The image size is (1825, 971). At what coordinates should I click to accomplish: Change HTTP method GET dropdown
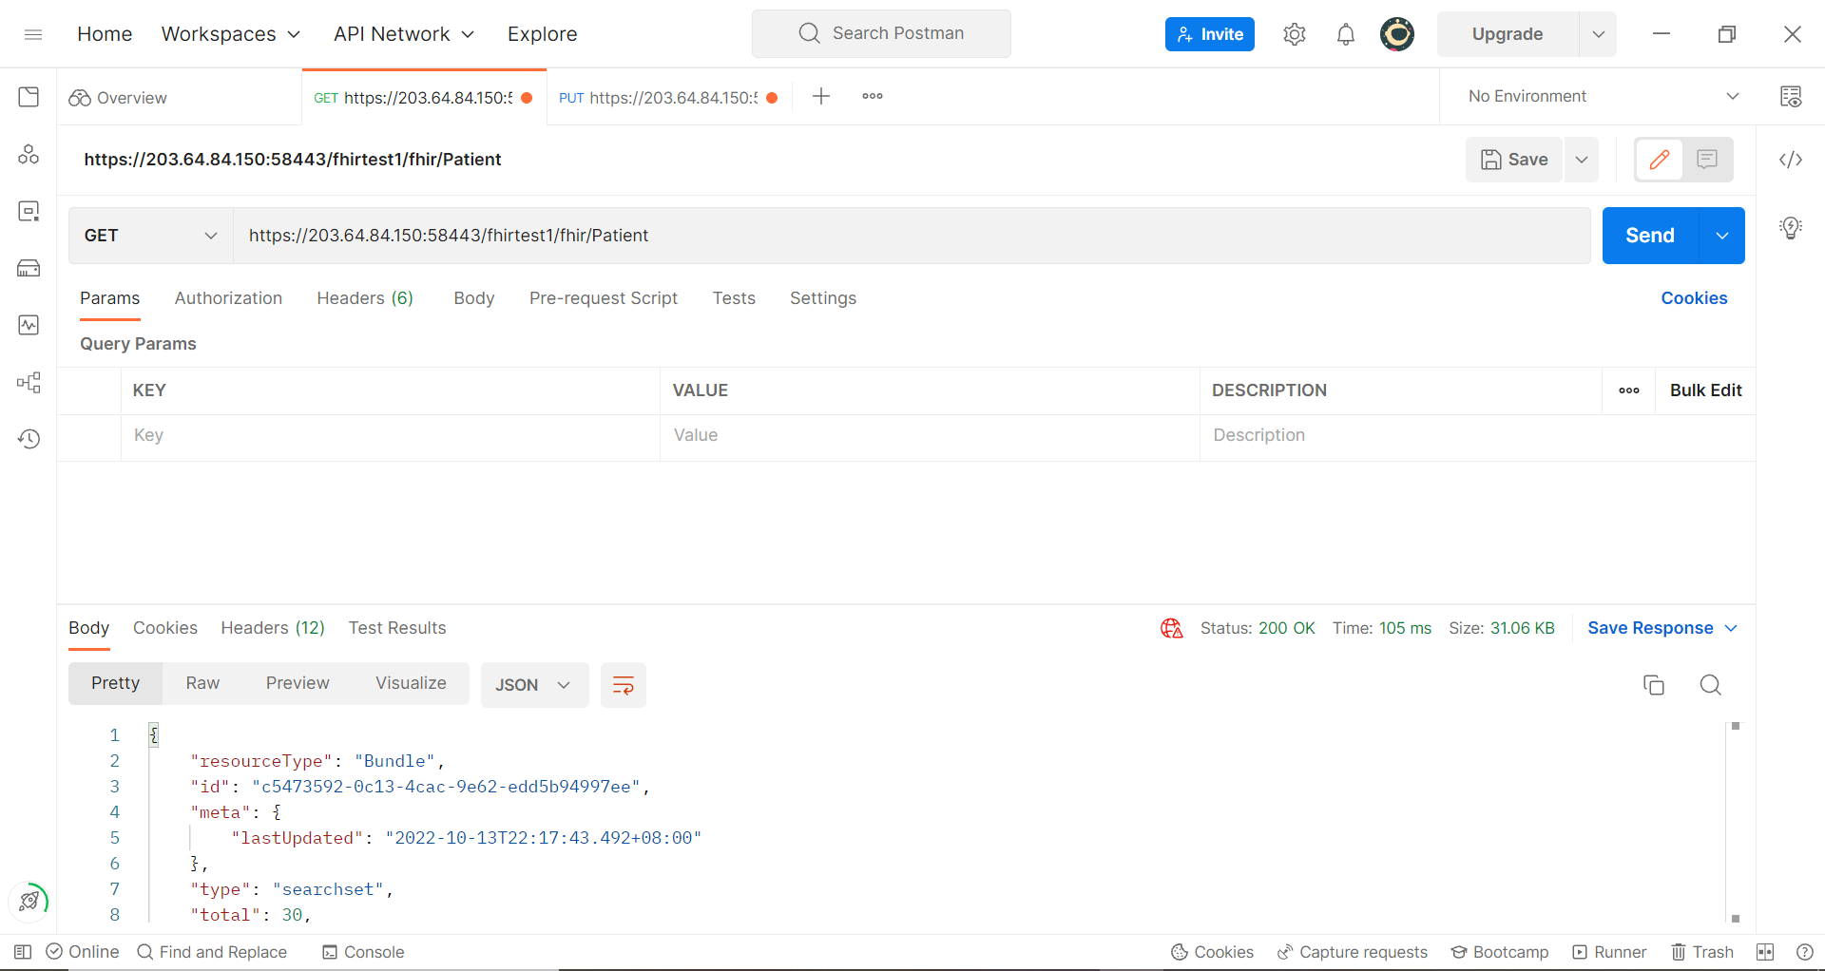(151, 236)
